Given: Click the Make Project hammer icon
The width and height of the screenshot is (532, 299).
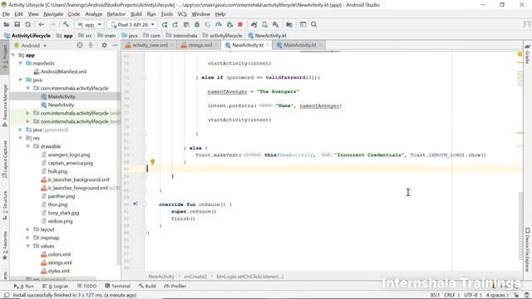Looking at the screenshot, I should tap(66, 25).
